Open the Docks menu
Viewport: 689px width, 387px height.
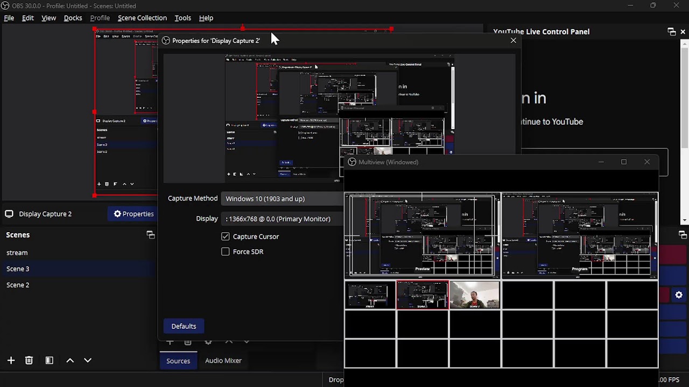point(73,18)
